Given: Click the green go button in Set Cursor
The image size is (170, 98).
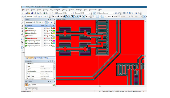Looking at the screenshot, I should (54, 85).
